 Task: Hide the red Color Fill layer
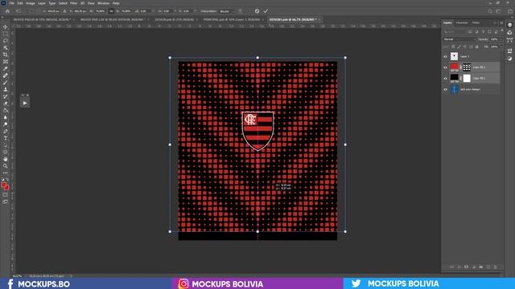pyautogui.click(x=445, y=67)
